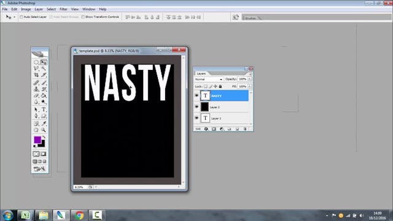Screen dimensions: 393x221
Task: Hide Layer 2 visibility eye
Action: [x=196, y=107]
